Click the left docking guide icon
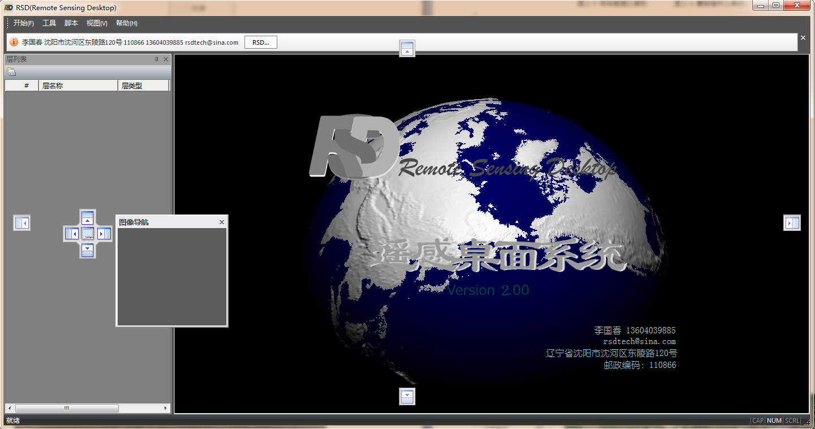815x429 pixels. (x=22, y=222)
